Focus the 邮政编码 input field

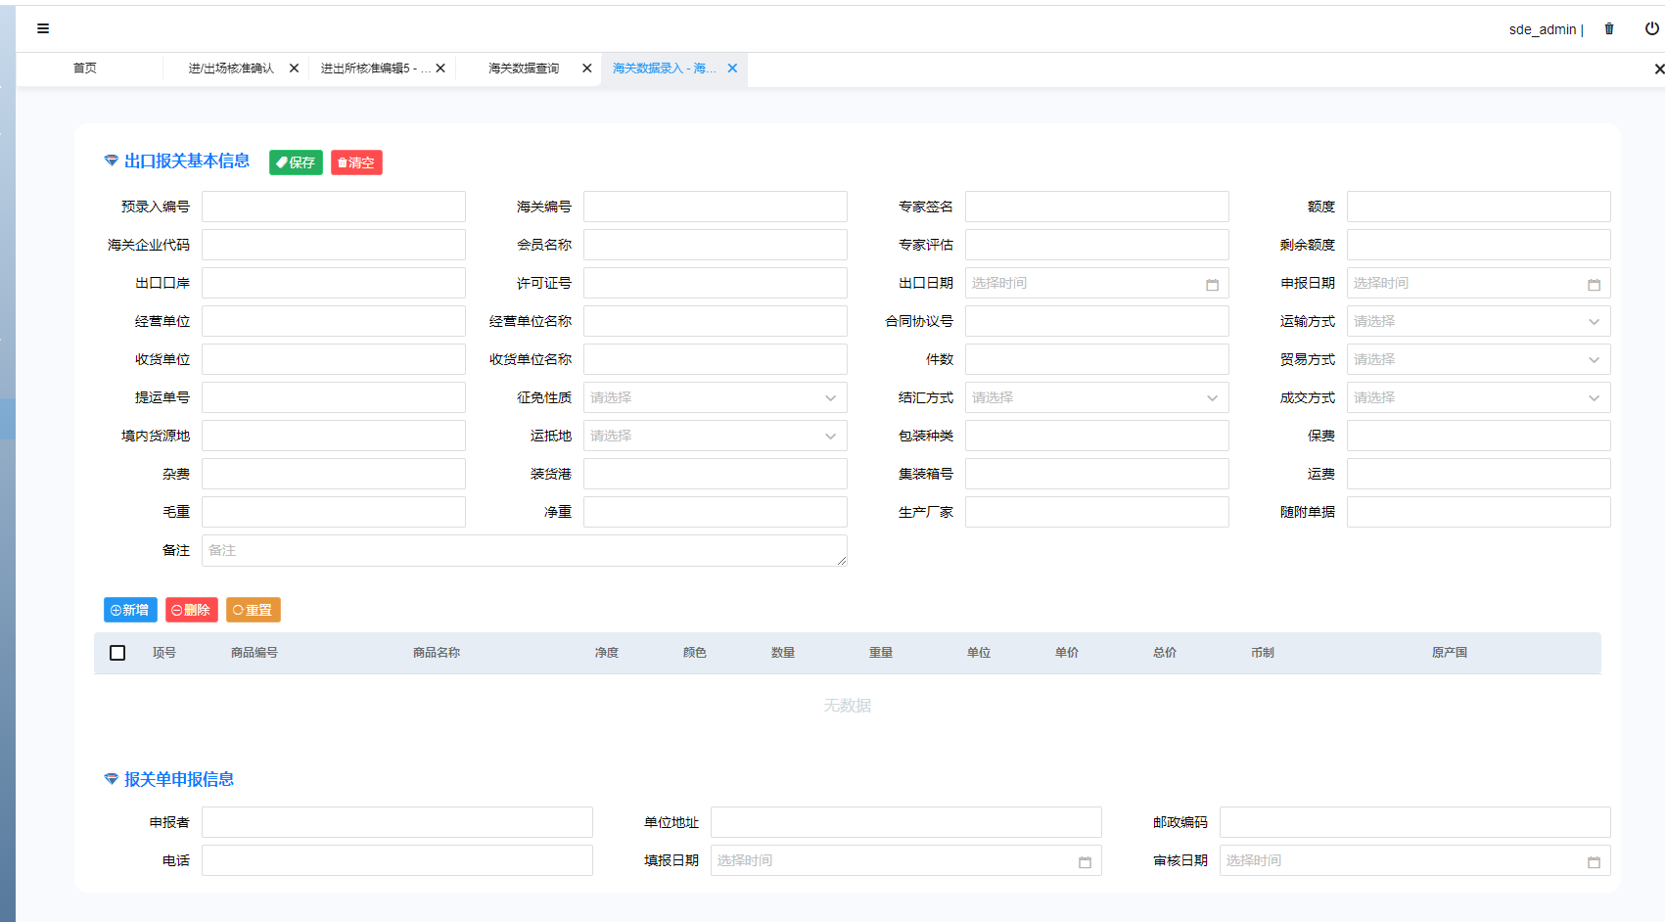click(1414, 822)
